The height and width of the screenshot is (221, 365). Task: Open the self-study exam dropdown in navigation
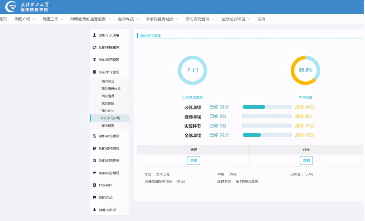(x=126, y=19)
